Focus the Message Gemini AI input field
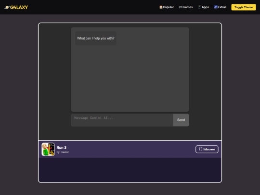Viewport: 260px width, 195px height. point(122,120)
